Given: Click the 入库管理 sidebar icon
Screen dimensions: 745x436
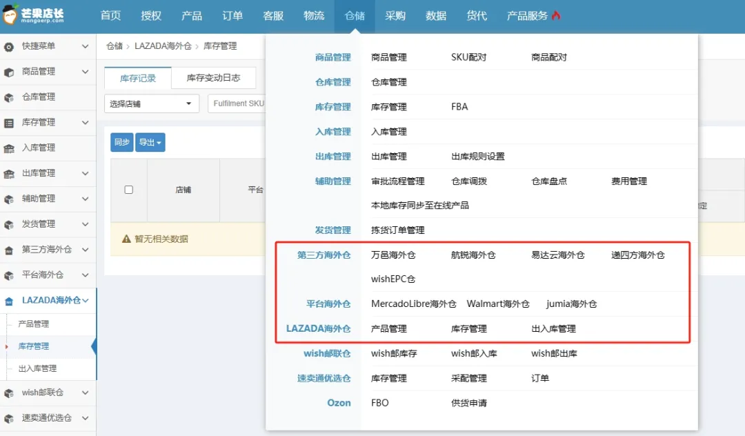Looking at the screenshot, I should pos(8,148).
